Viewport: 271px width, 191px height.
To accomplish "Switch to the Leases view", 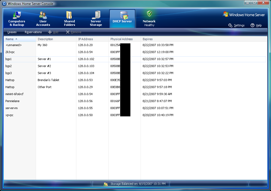I will [x=12, y=32].
